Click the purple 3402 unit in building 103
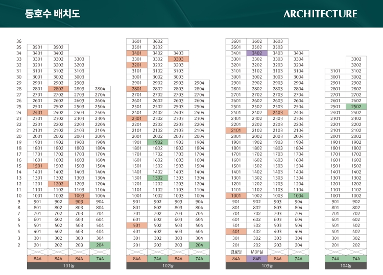This screenshot has width=383, height=275. click(x=257, y=53)
